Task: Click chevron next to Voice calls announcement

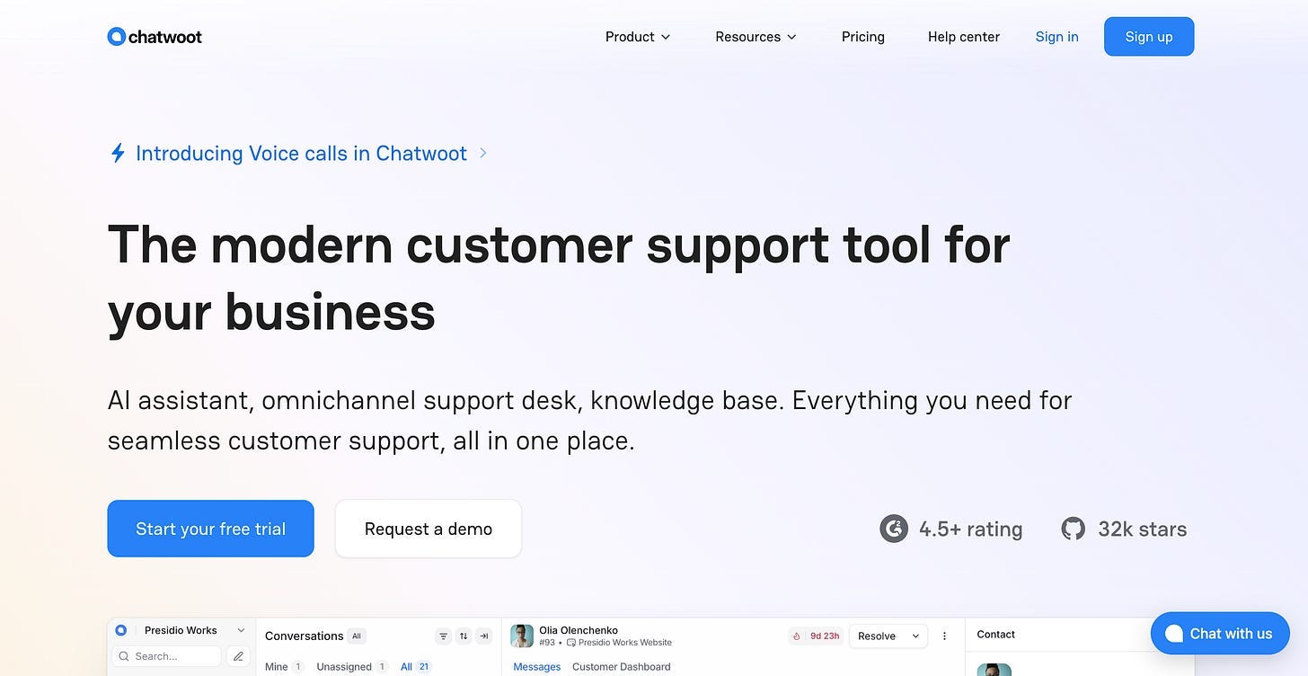Action: coord(483,153)
